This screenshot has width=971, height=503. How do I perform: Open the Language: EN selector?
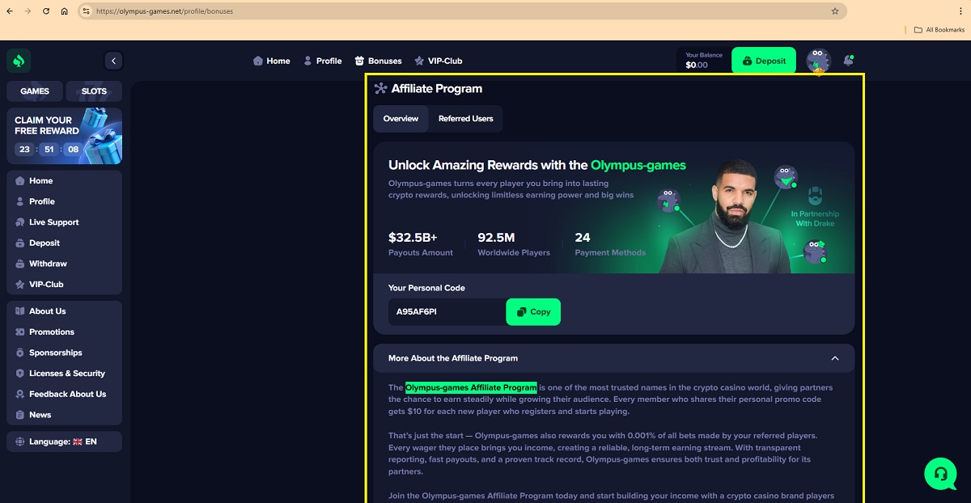click(64, 442)
